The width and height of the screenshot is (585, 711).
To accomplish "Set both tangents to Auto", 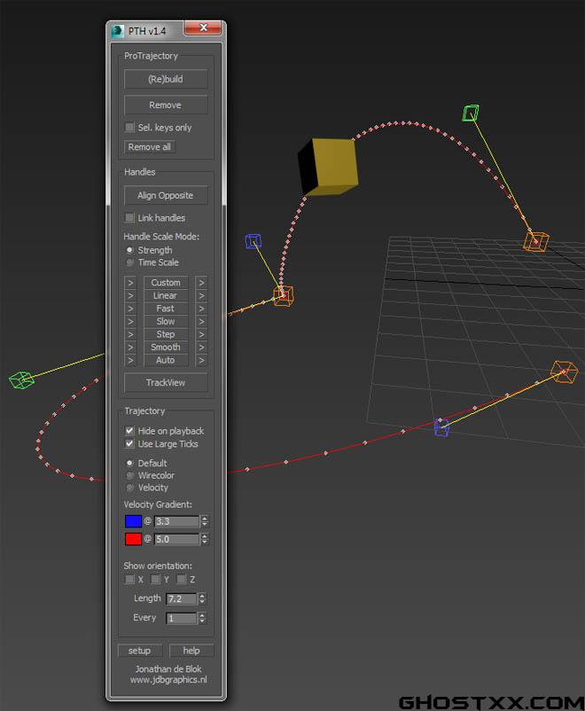I will [166, 360].
